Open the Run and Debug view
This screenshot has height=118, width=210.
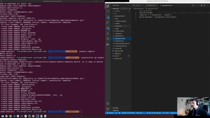coord(108,22)
